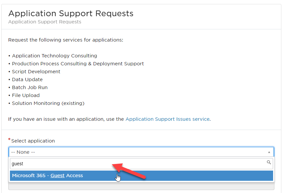Viewport: 285px width, 193px height.
Task: Click the Batch Job Run bullet text
Action: point(30,87)
